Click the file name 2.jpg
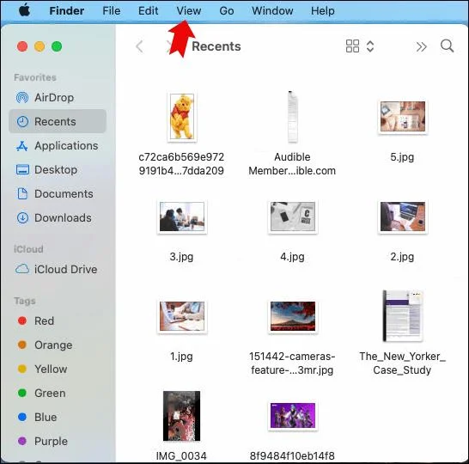The width and height of the screenshot is (469, 464). tap(402, 257)
